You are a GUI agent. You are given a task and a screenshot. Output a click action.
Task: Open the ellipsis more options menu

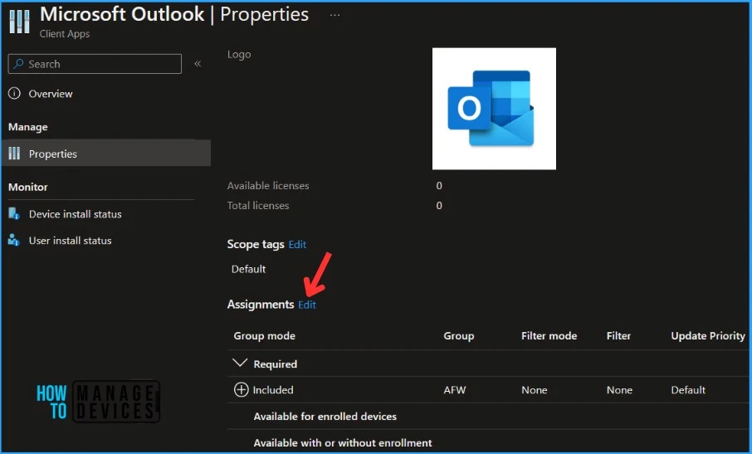point(334,15)
